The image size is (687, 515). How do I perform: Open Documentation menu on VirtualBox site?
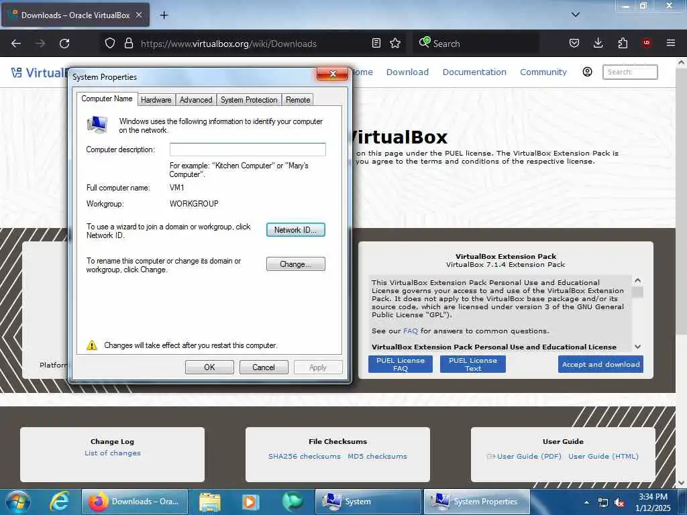pyautogui.click(x=474, y=72)
